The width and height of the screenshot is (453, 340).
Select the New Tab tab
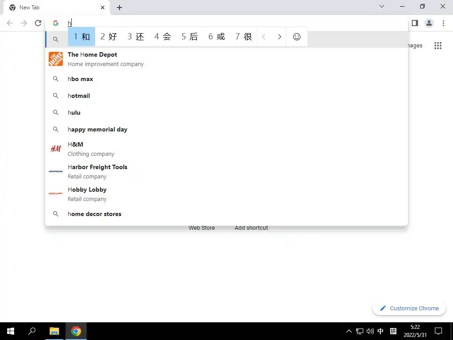pos(57,8)
